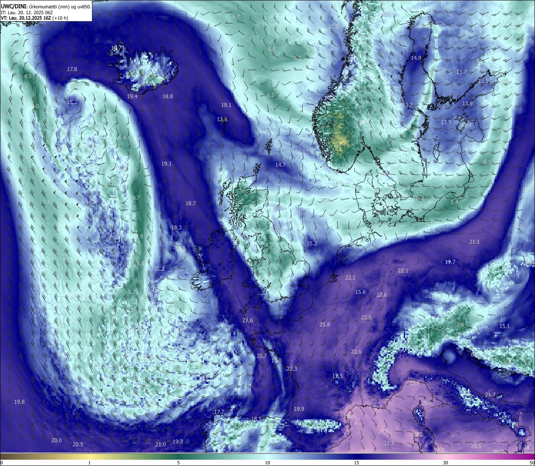Image resolution: width=535 pixels, height=466 pixels.
Task: Click the 21.6 value in the English Channel
Action: pos(247,320)
